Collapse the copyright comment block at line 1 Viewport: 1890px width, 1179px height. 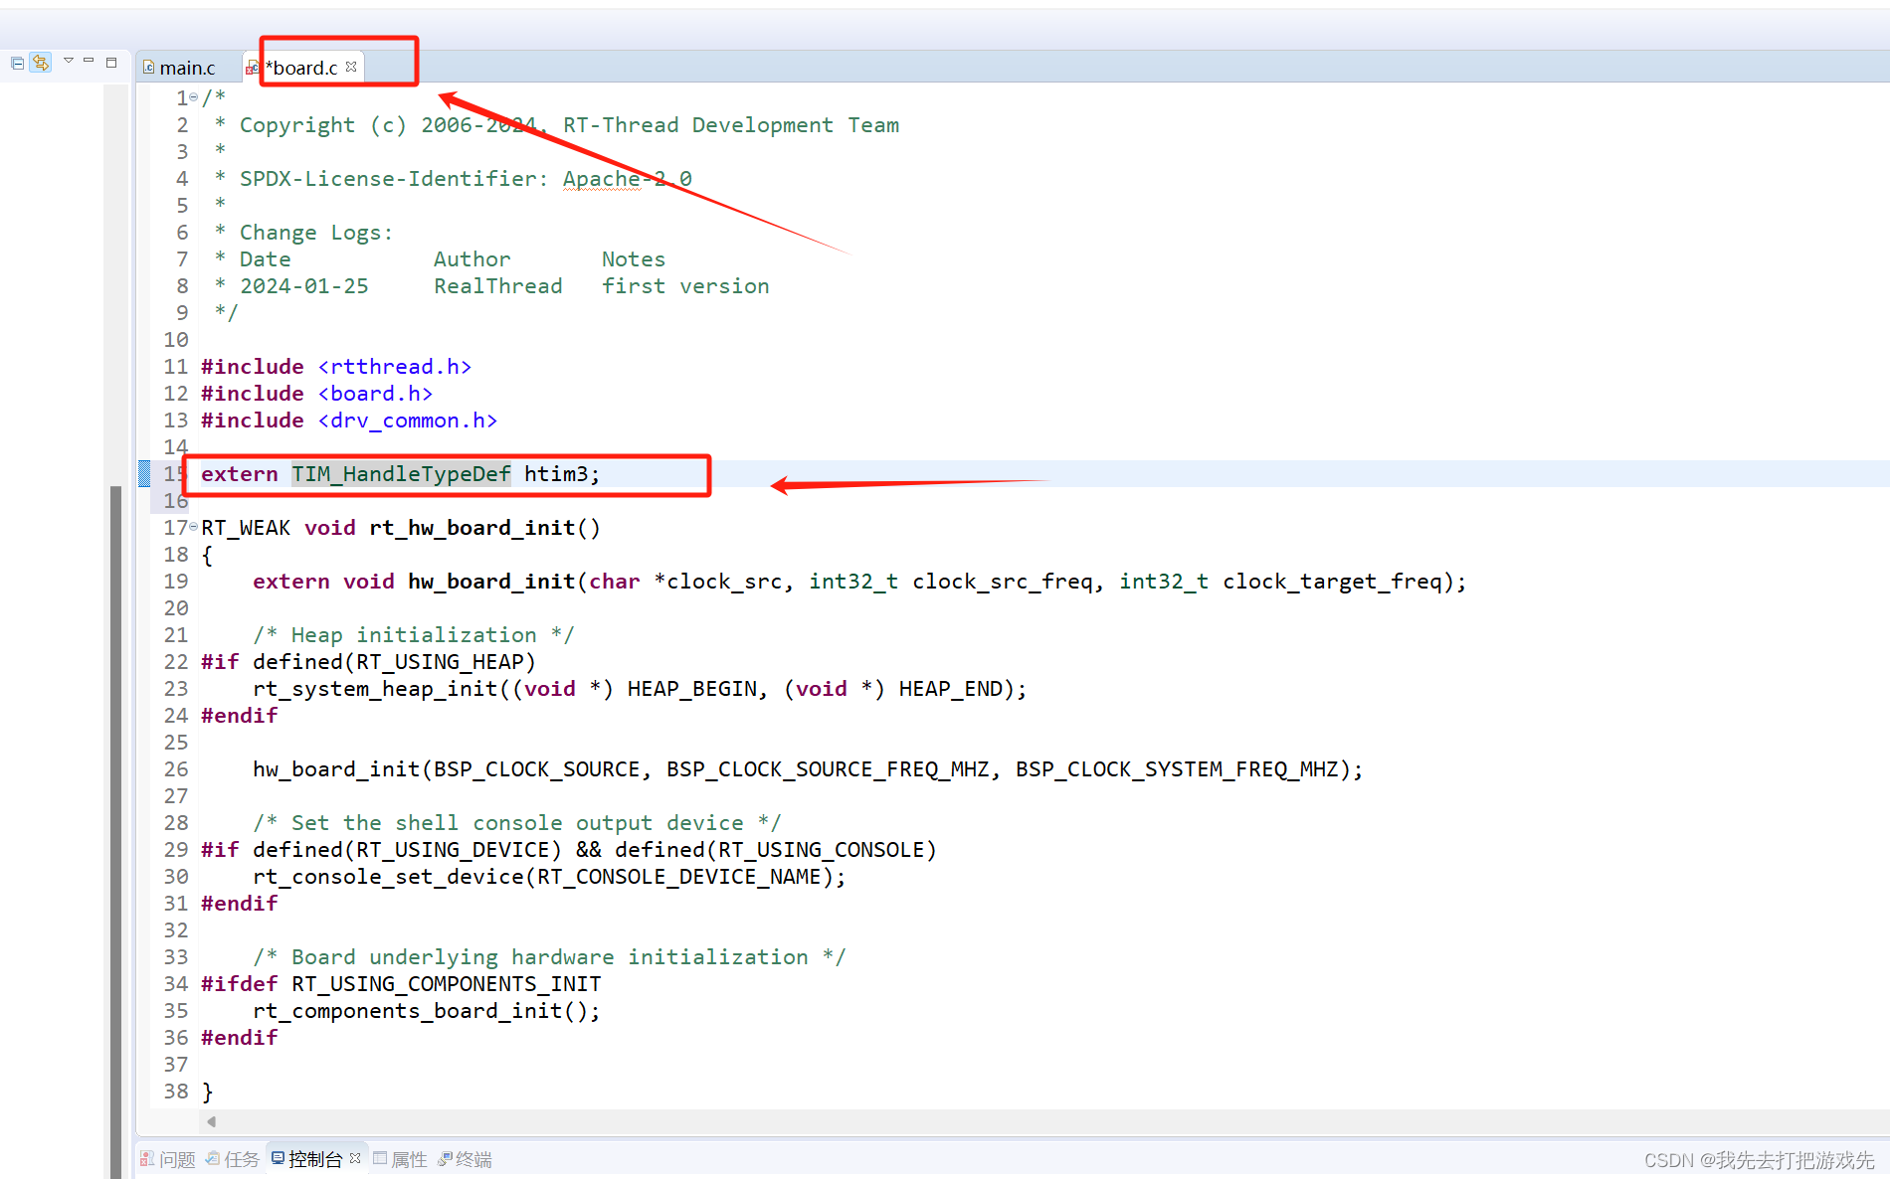click(192, 96)
